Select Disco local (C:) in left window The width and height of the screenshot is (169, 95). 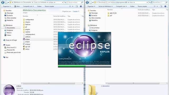(x=11, y=47)
